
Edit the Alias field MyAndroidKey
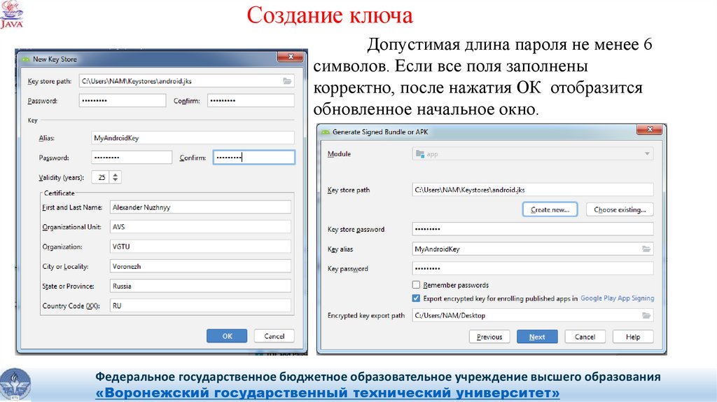point(193,138)
